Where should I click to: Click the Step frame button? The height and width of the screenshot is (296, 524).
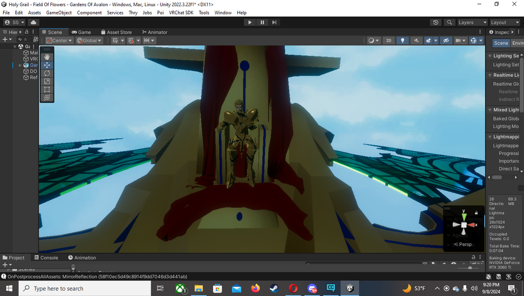point(274,22)
